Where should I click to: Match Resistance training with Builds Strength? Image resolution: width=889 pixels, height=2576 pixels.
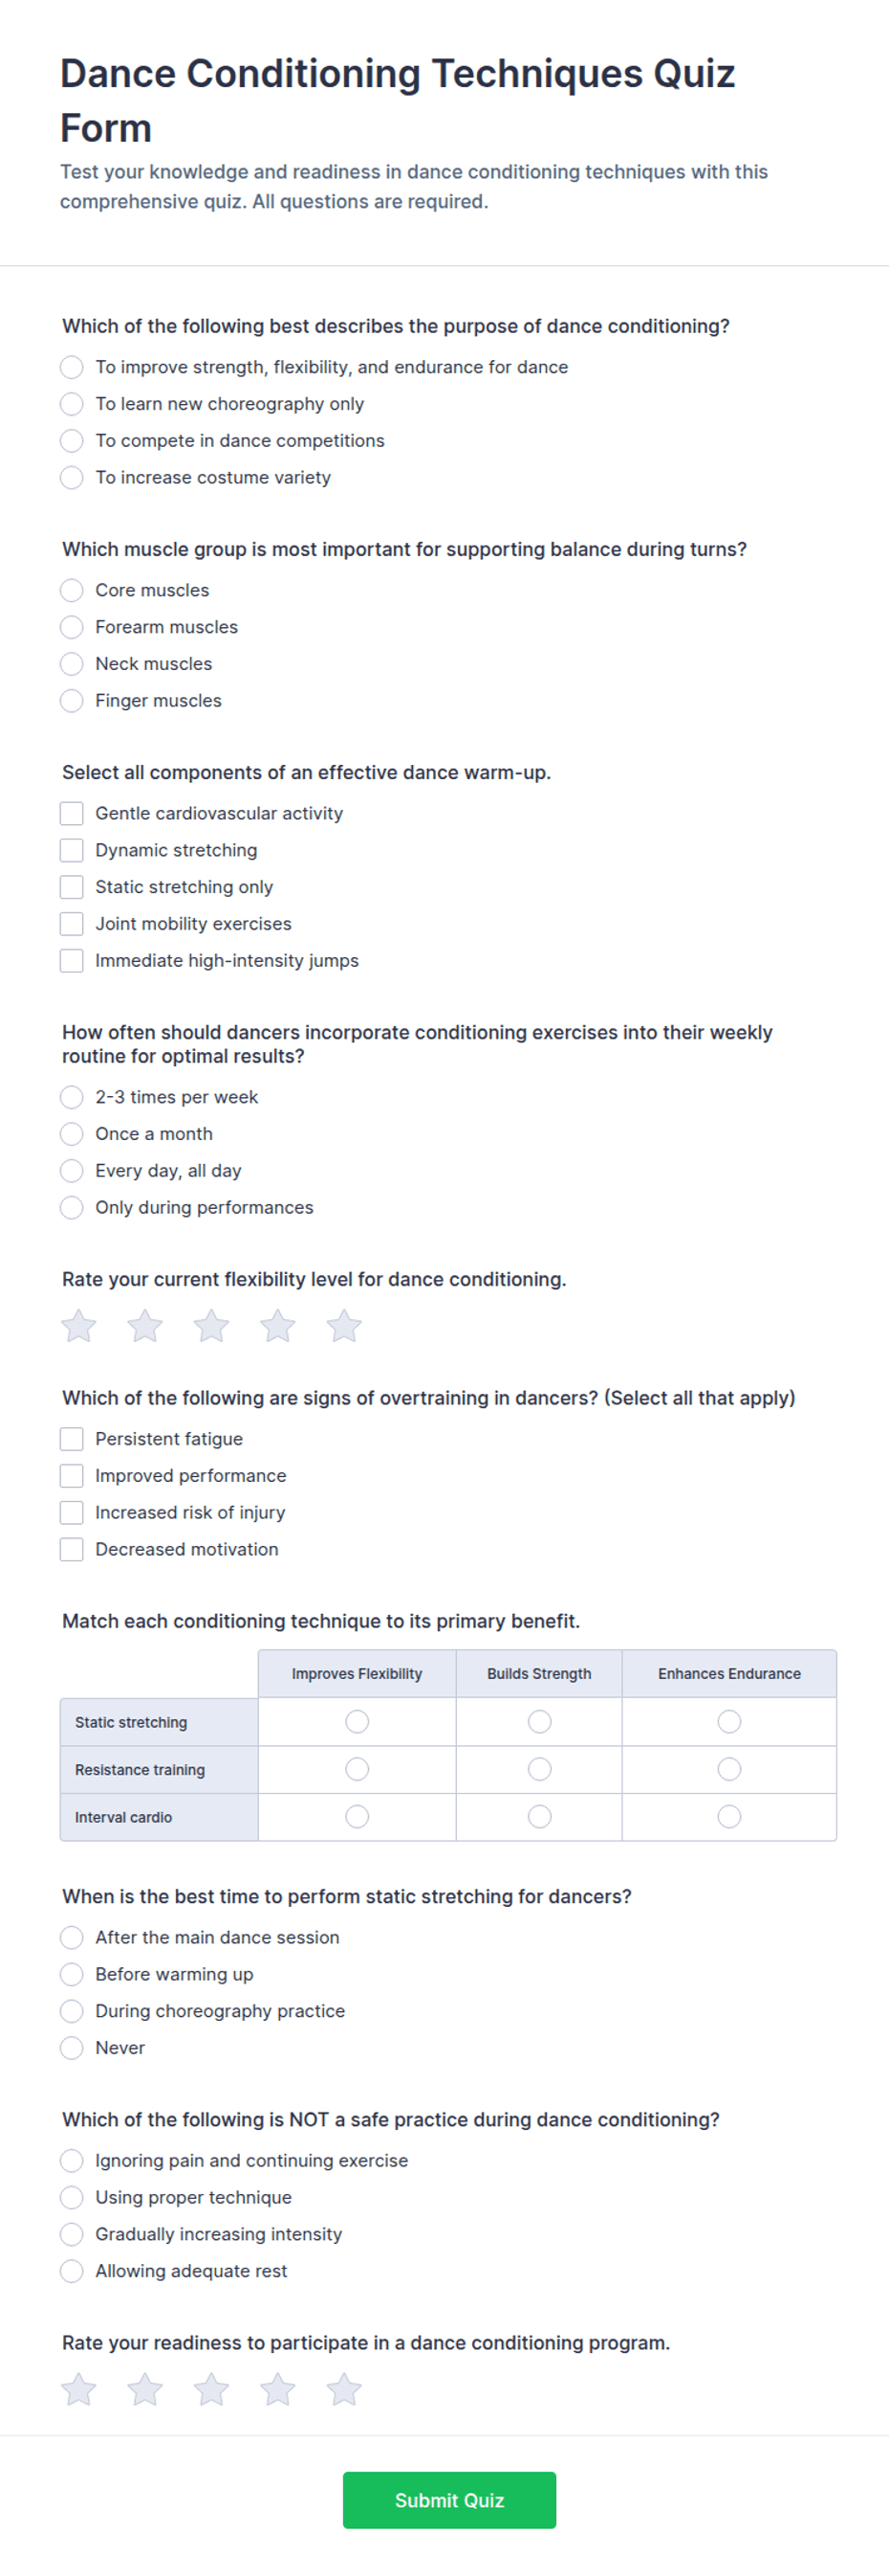coord(539,1769)
